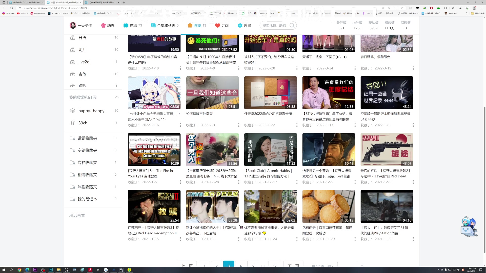
Task: Open the live2d favorites folder
Action: click(93, 62)
